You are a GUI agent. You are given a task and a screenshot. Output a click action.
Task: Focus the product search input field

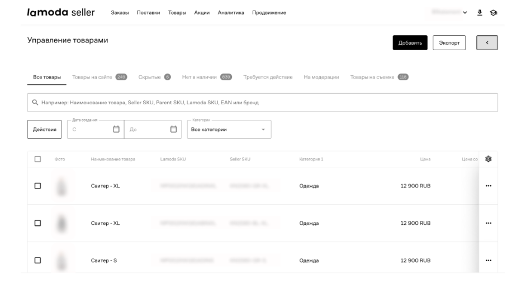coord(262,103)
